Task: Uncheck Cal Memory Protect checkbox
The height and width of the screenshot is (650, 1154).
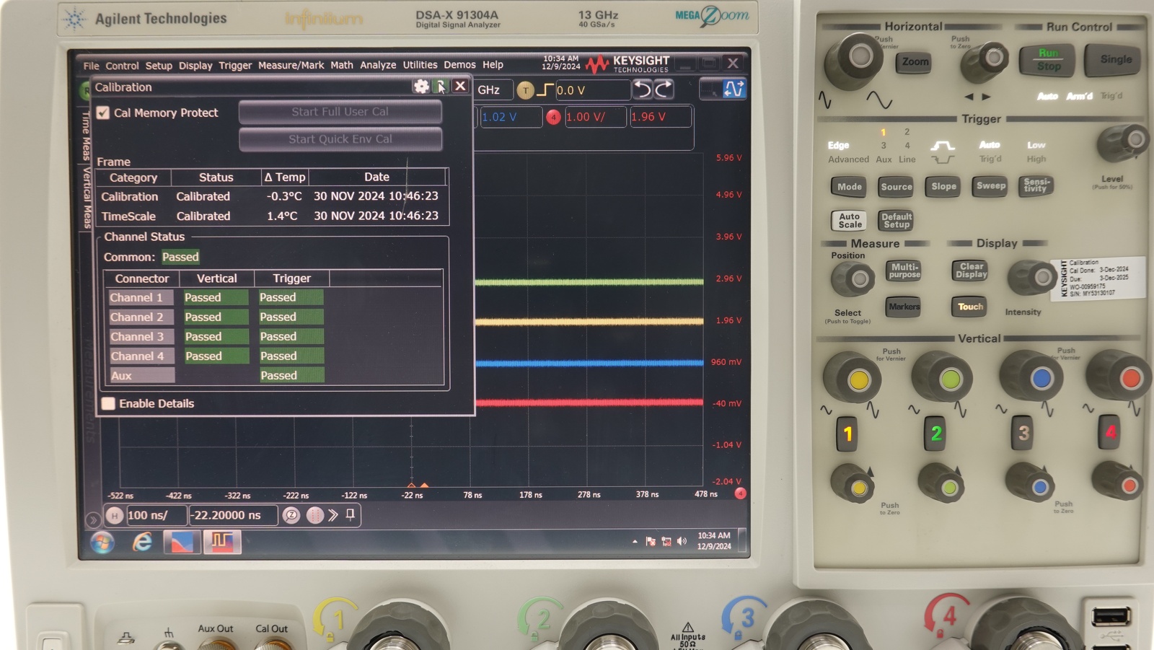Action: click(x=103, y=113)
